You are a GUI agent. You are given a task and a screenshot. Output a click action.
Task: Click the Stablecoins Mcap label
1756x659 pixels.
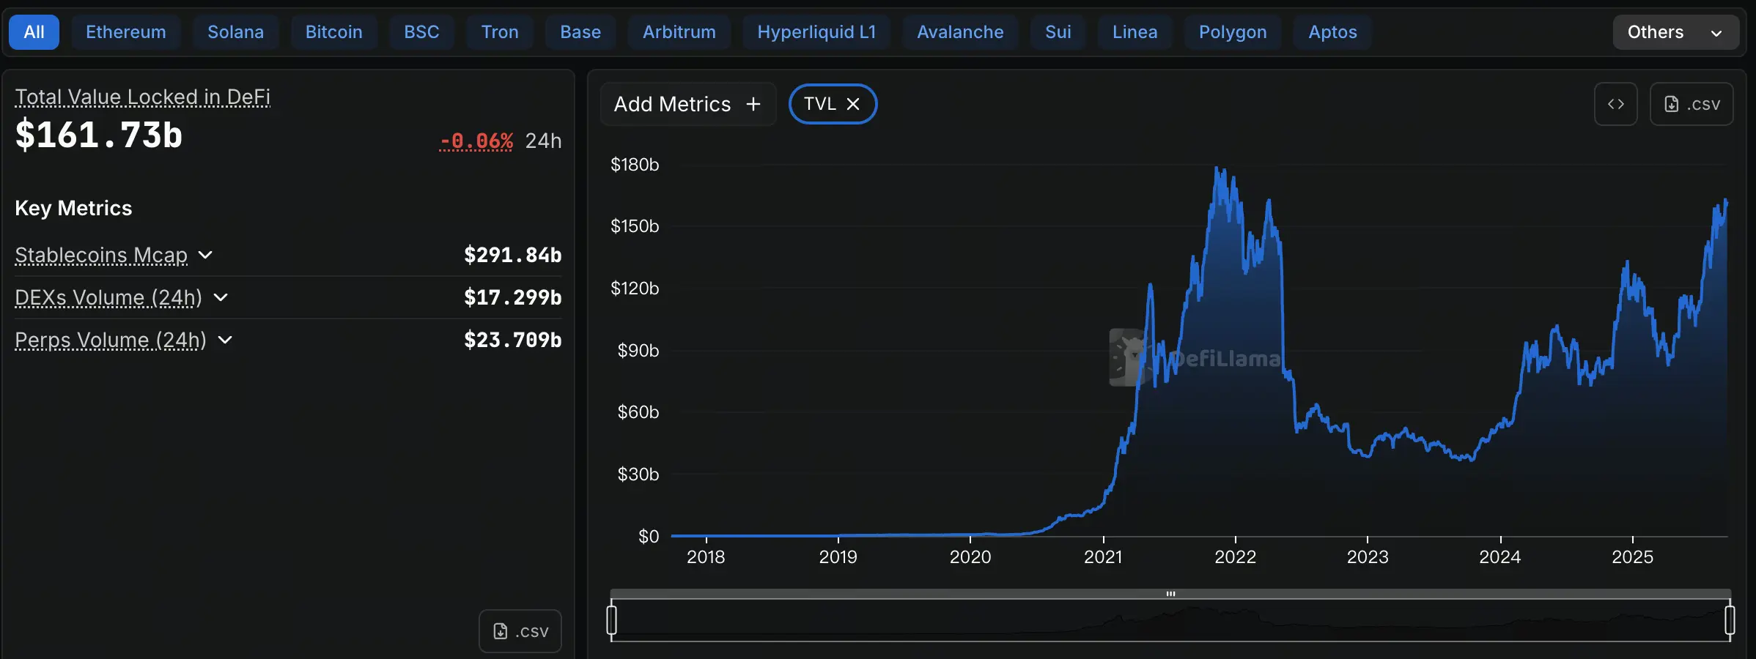(x=101, y=255)
